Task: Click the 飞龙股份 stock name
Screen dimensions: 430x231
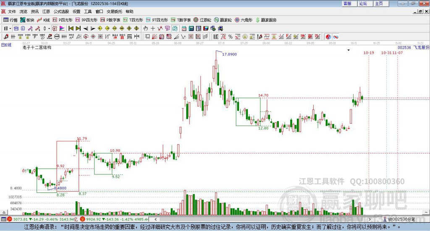Action: point(421,48)
